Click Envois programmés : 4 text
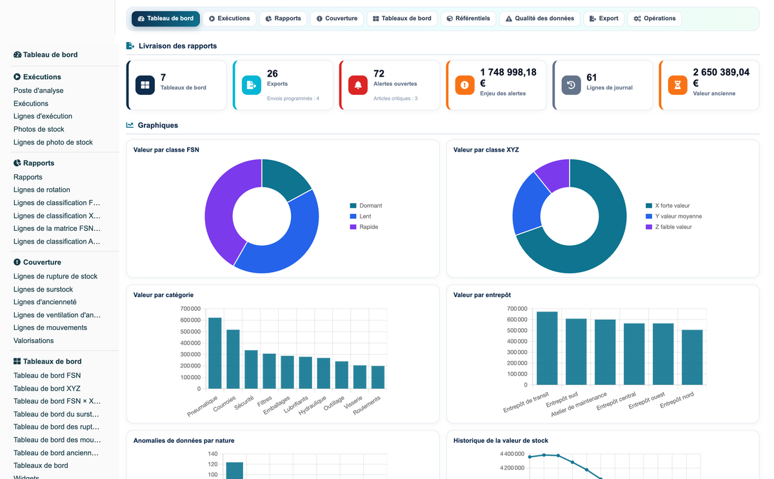 pos(293,99)
